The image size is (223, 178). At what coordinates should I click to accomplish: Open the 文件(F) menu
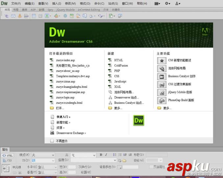click(16, 3)
